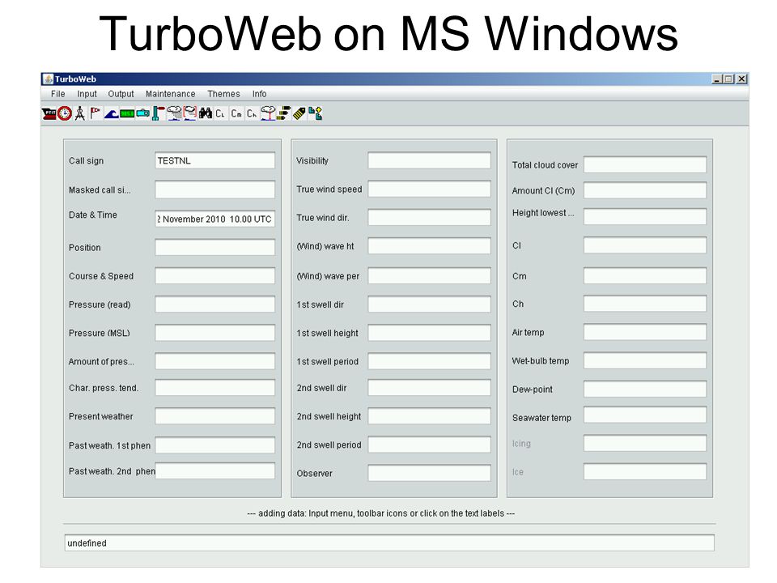Maximize the TurboWeb window
The width and height of the screenshot is (777, 583).
pyautogui.click(x=729, y=79)
